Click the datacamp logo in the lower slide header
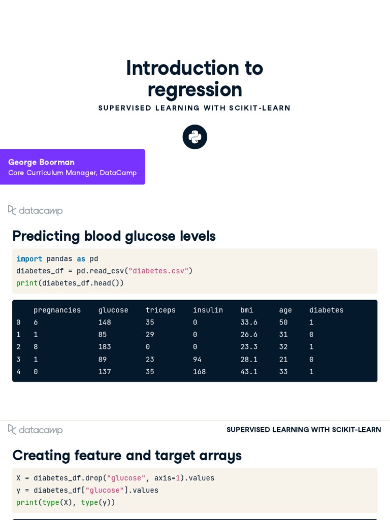Screen dimensions: 390x520 [36, 430]
